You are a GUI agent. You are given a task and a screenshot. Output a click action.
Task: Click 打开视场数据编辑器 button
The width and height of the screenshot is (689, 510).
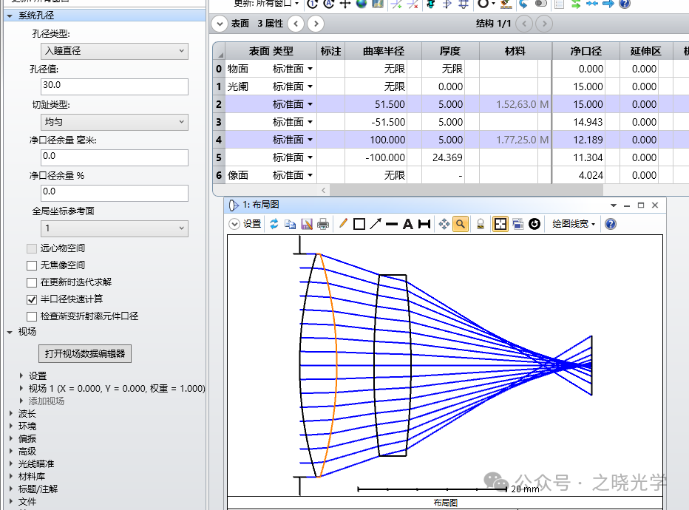pyautogui.click(x=86, y=353)
